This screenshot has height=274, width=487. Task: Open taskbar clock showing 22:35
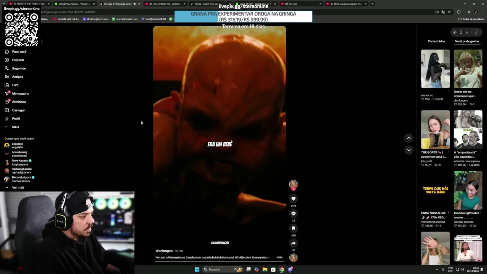tap(474, 269)
